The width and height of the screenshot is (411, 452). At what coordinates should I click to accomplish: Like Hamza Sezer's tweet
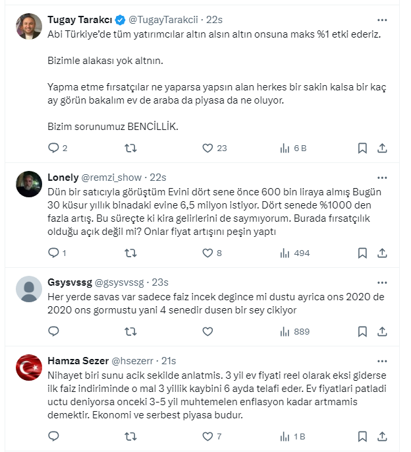[x=207, y=436]
